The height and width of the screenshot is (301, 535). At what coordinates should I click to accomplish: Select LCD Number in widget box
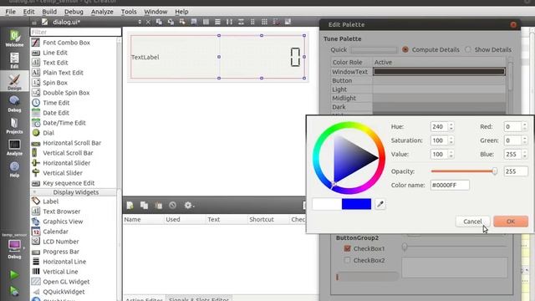pyautogui.click(x=61, y=242)
